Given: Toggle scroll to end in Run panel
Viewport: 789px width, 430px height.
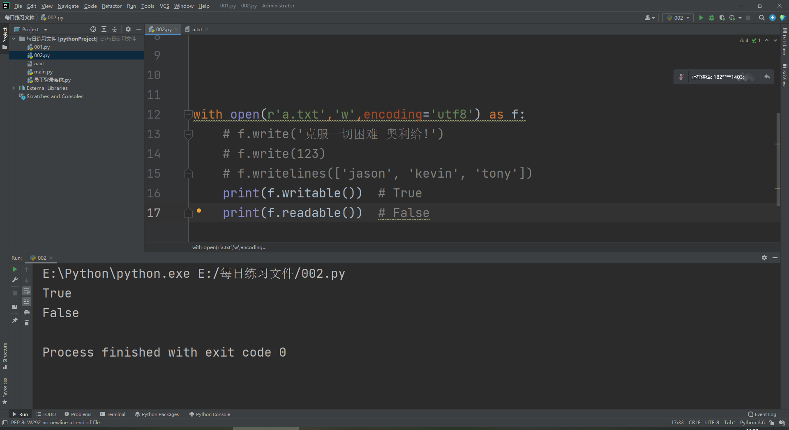Looking at the screenshot, I should 27,302.
